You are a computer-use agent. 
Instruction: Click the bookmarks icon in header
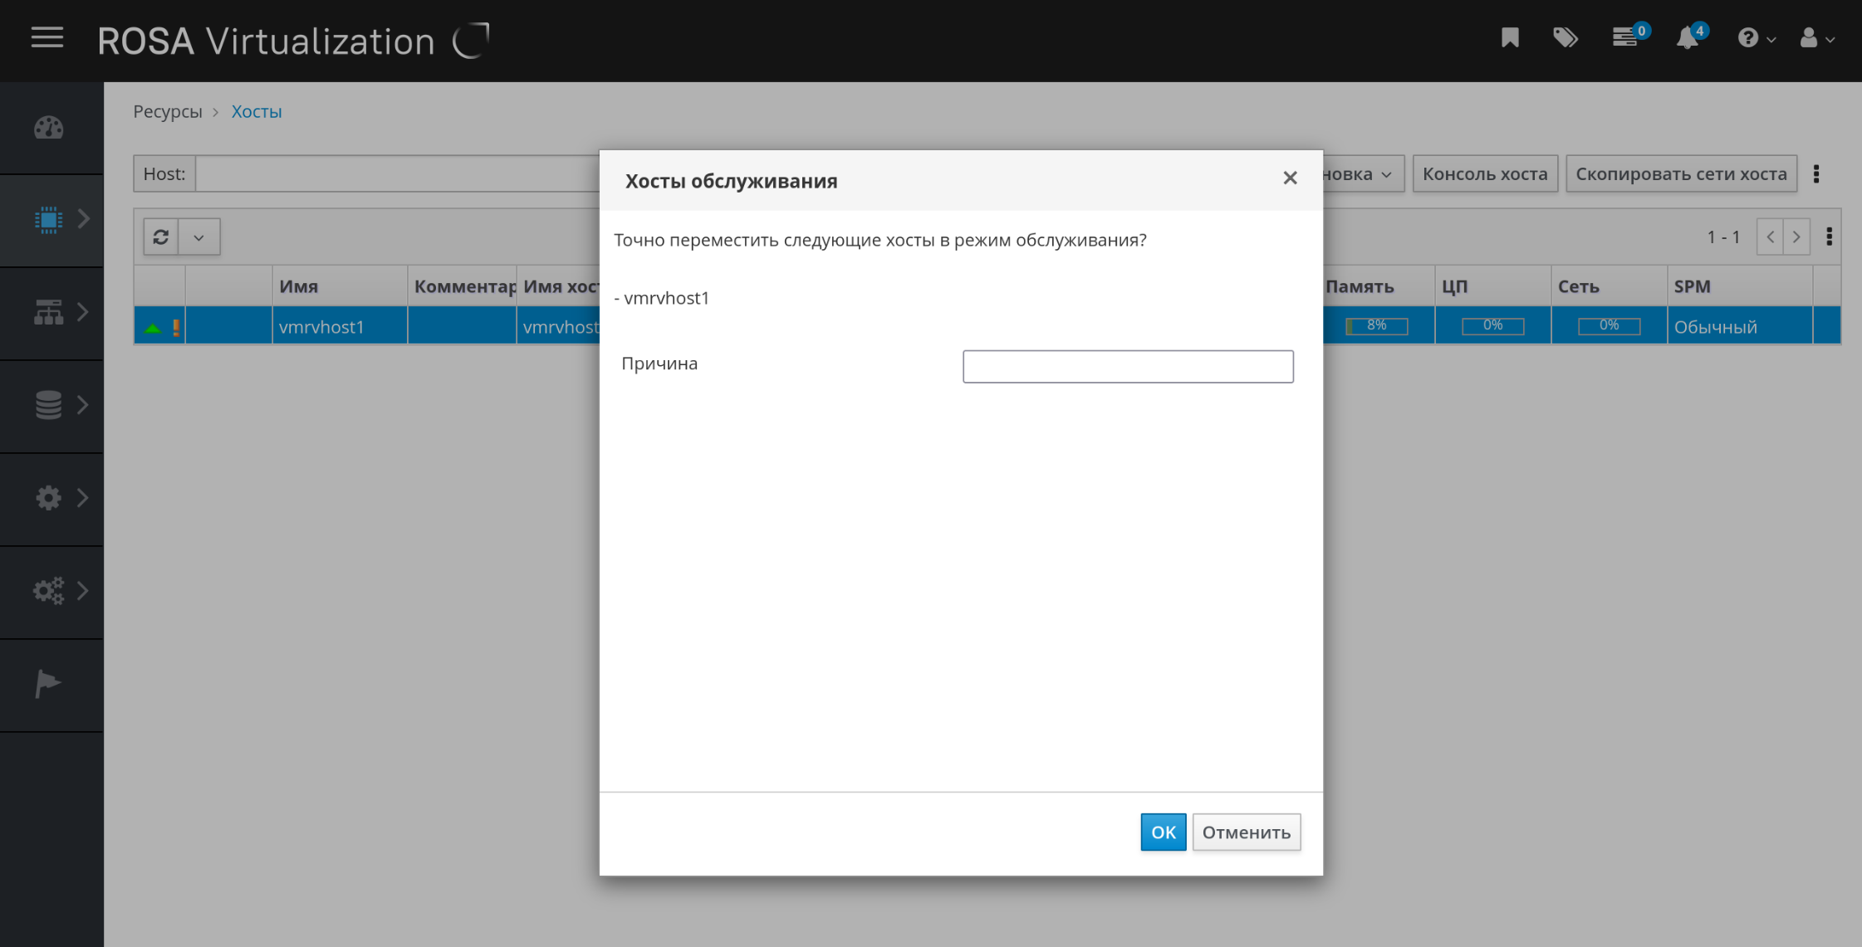(1510, 38)
